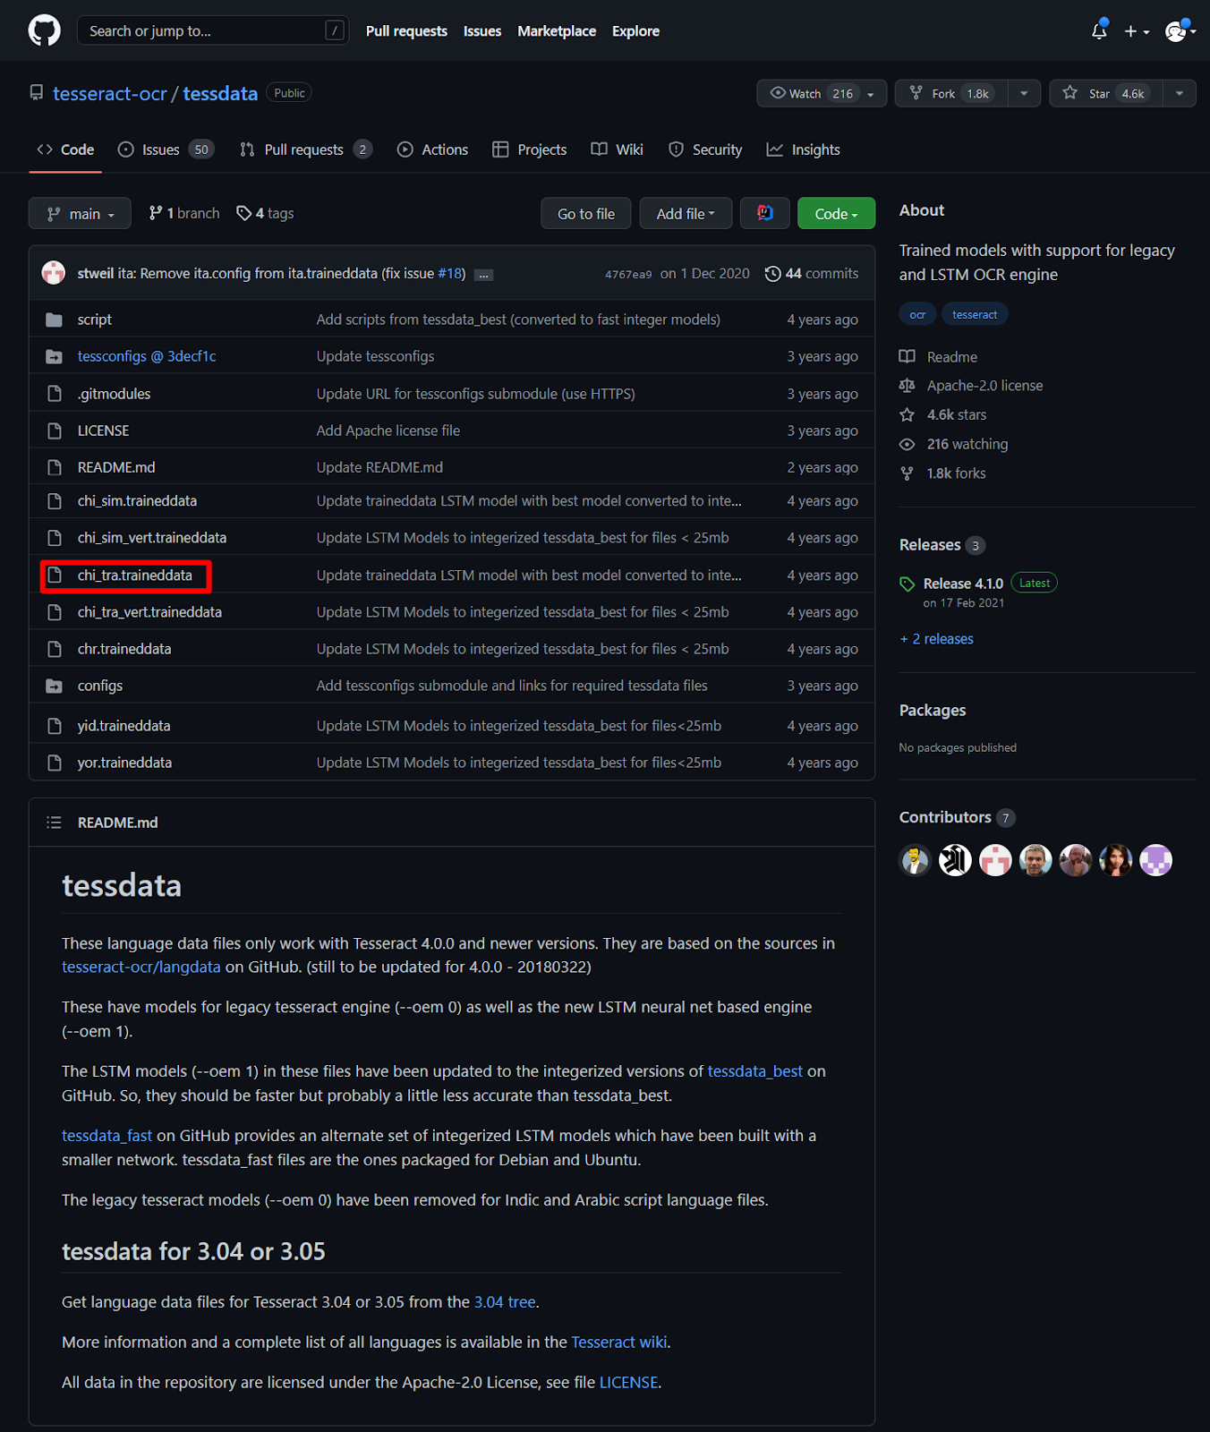Switch to the repo Pull requests tab

(306, 149)
